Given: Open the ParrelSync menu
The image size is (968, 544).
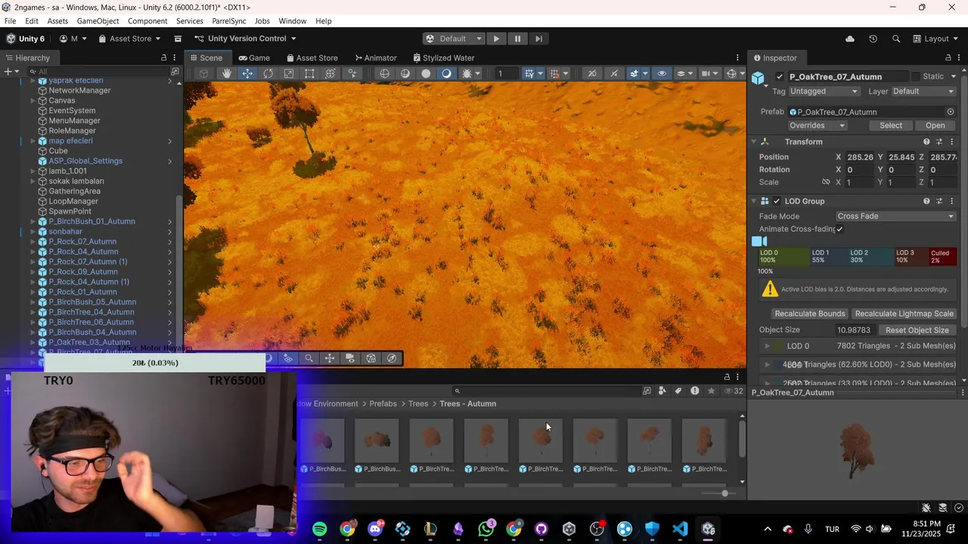Looking at the screenshot, I should point(228,21).
